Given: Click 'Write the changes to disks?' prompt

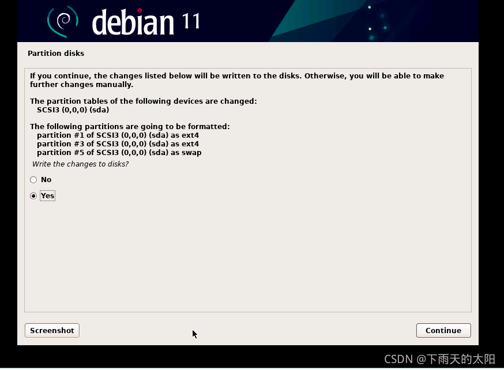Looking at the screenshot, I should (x=80, y=164).
